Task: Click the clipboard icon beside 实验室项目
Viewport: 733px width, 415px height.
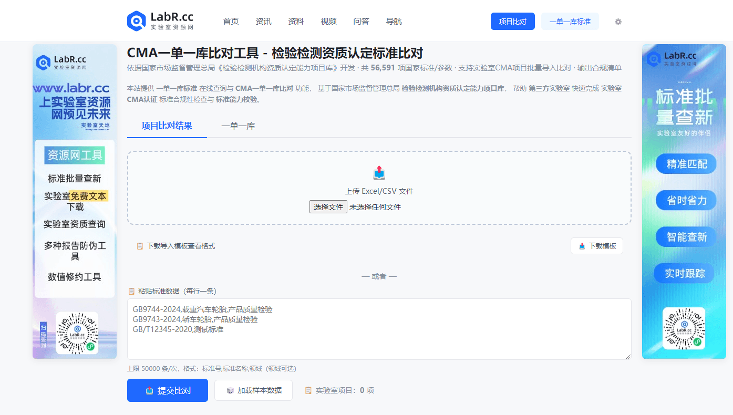Action: tap(308, 390)
